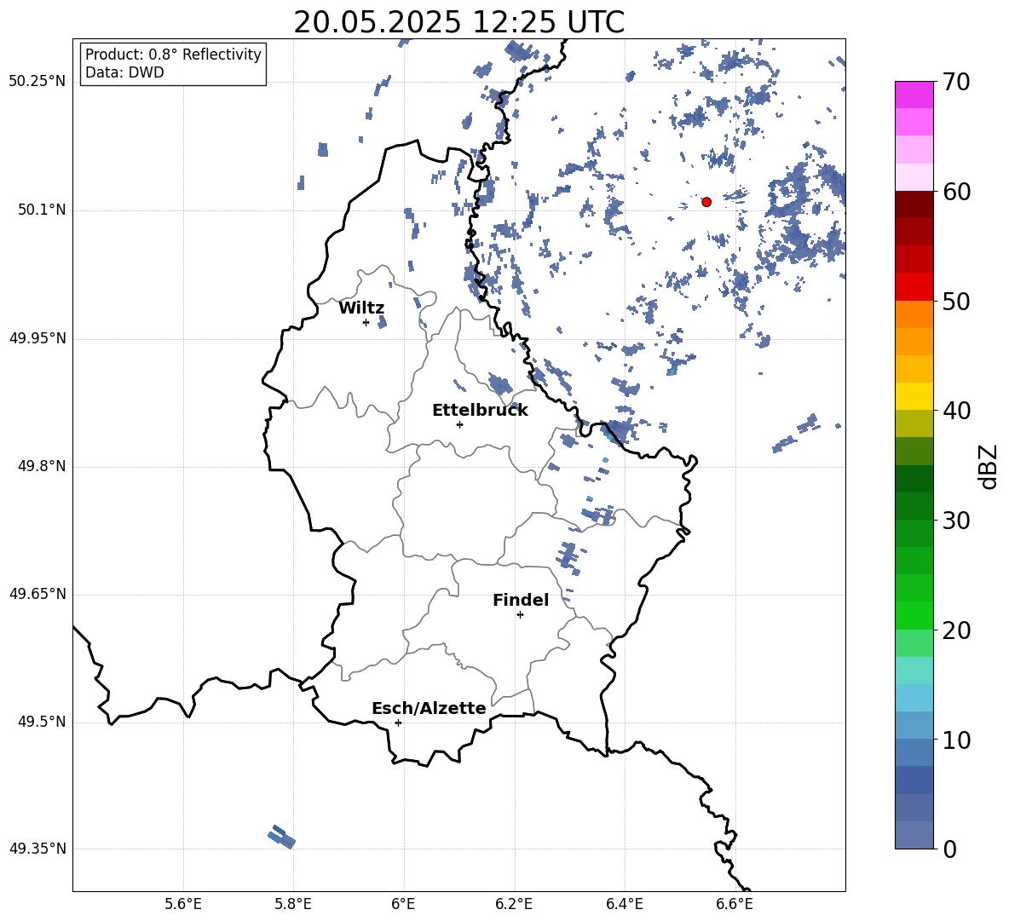Screen dimensions: 1009x921
Task: Click the latitude label '49.8°N'
Action: [x=43, y=466]
